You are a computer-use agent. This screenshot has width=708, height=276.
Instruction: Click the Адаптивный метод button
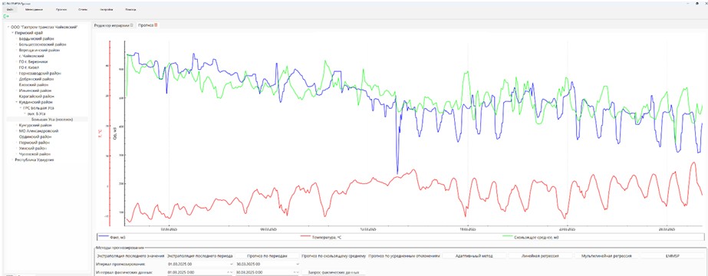click(x=475, y=256)
